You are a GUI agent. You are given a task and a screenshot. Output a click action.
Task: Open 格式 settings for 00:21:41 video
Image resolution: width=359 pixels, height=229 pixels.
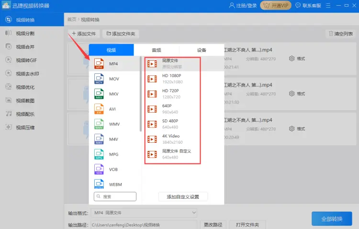click(x=297, y=58)
